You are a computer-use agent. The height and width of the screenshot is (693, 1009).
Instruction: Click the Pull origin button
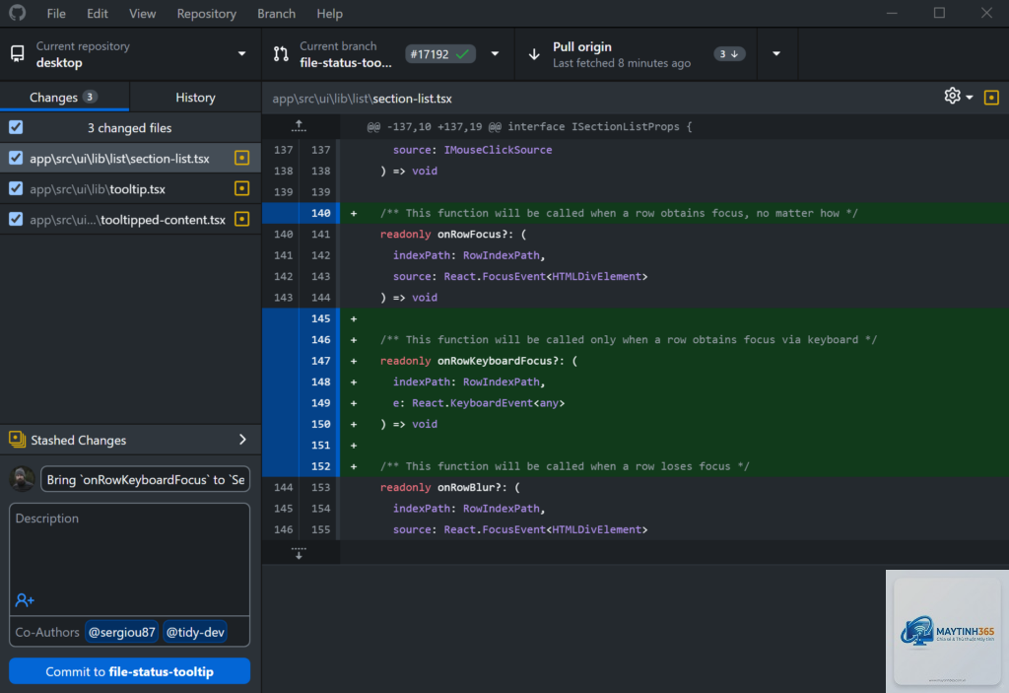pyautogui.click(x=636, y=54)
